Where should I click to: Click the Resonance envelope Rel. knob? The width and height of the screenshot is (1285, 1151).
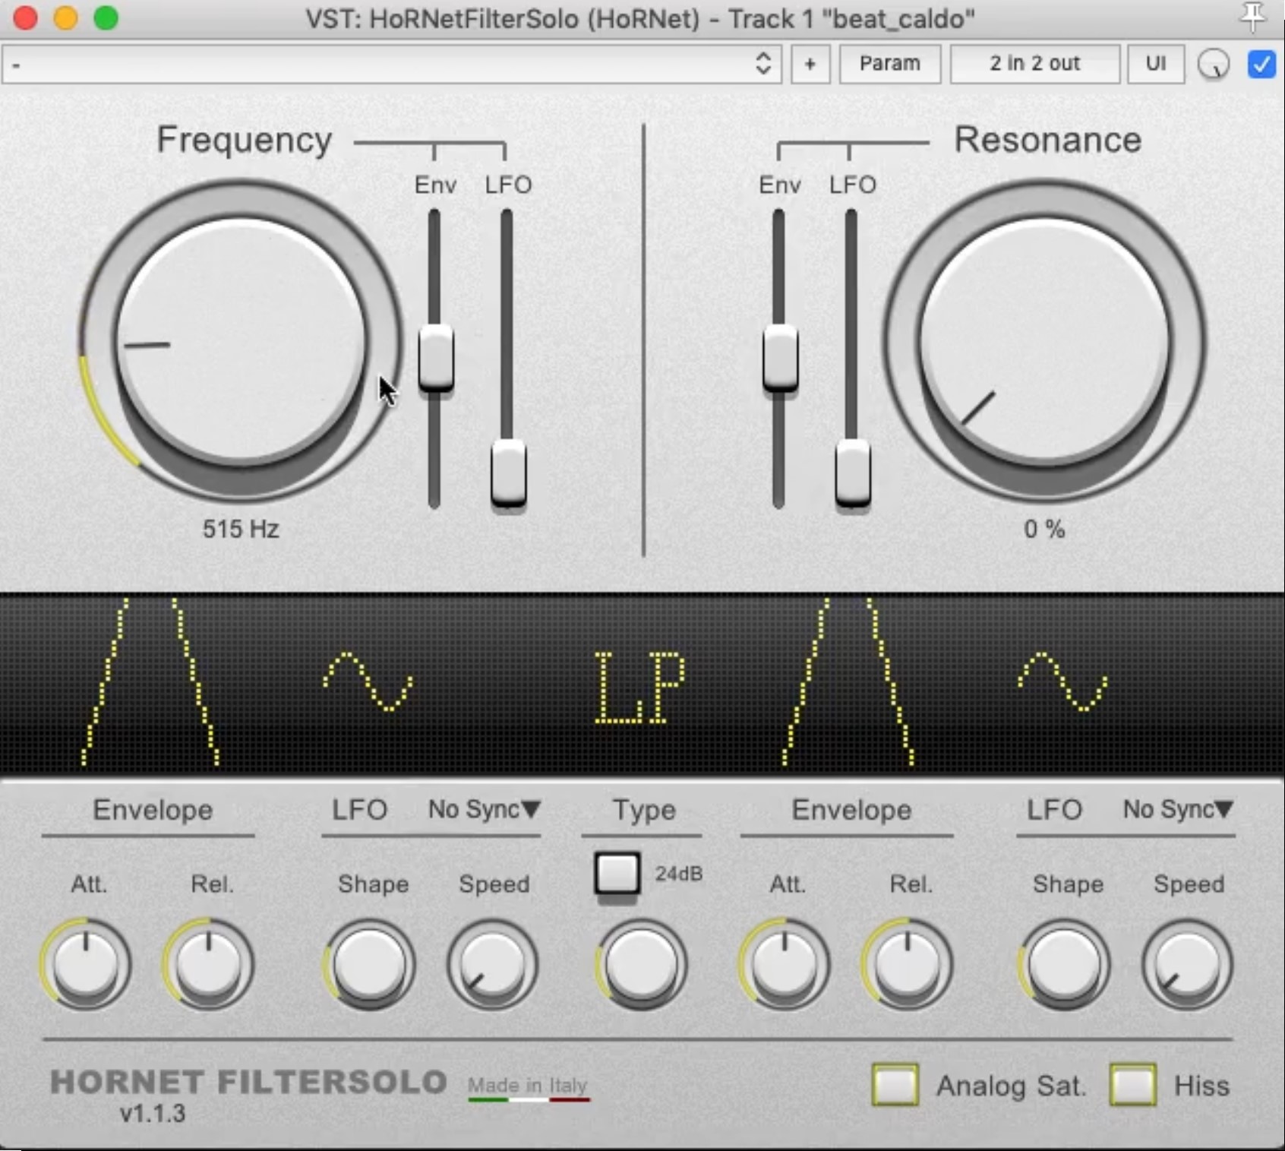click(x=908, y=964)
